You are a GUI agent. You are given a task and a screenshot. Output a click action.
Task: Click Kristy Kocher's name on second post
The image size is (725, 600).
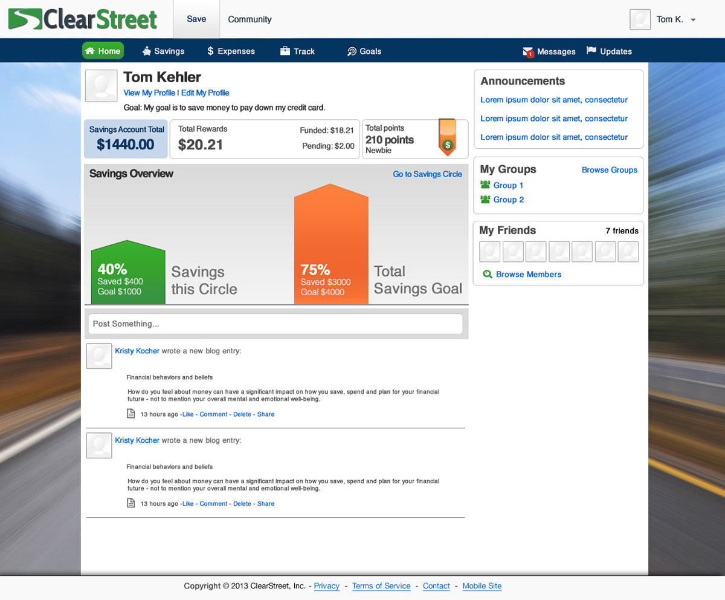(137, 440)
